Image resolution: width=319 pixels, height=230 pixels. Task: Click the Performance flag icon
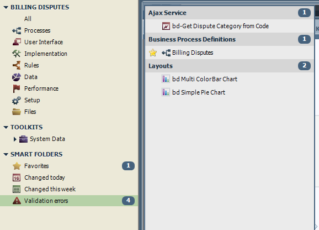click(x=17, y=88)
